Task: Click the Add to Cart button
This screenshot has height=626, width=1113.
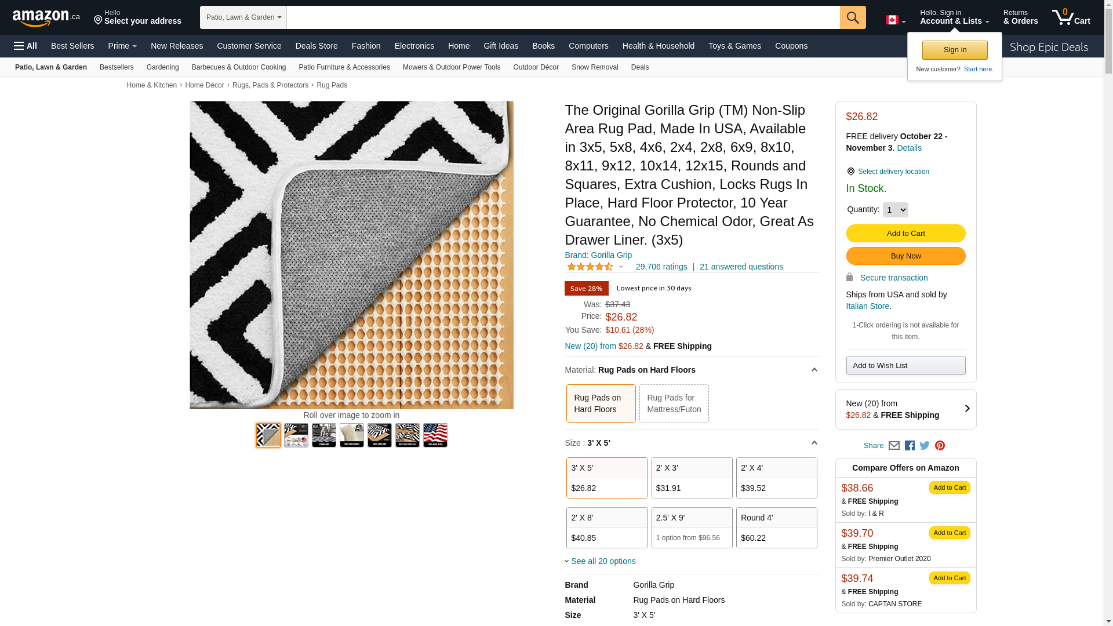Action: (x=905, y=233)
